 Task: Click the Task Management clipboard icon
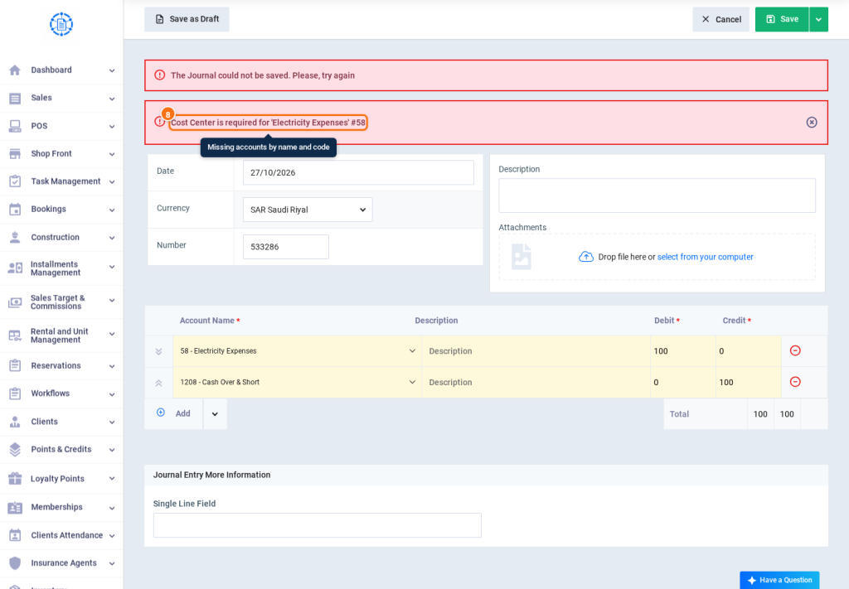[15, 181]
